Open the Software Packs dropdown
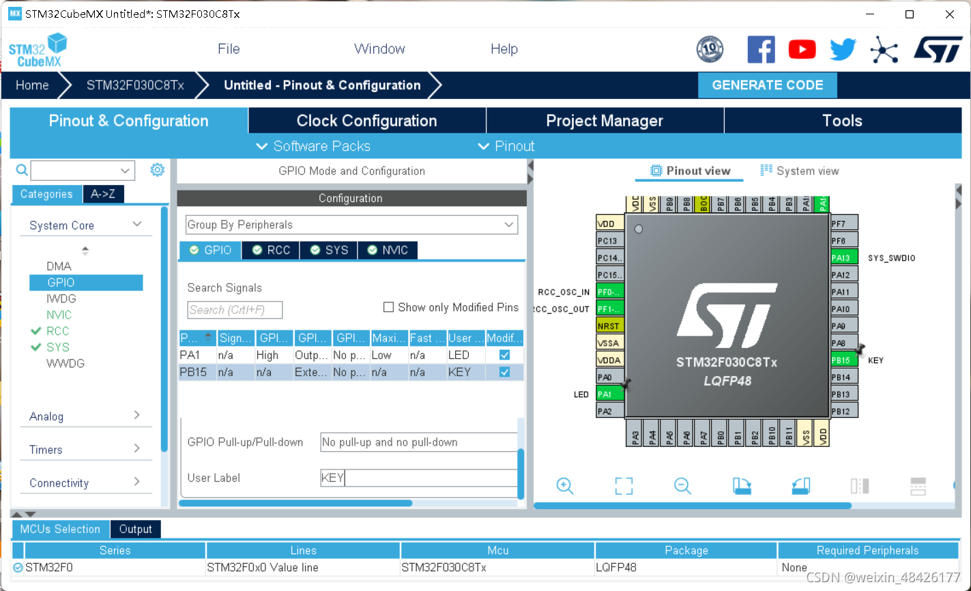 [313, 146]
